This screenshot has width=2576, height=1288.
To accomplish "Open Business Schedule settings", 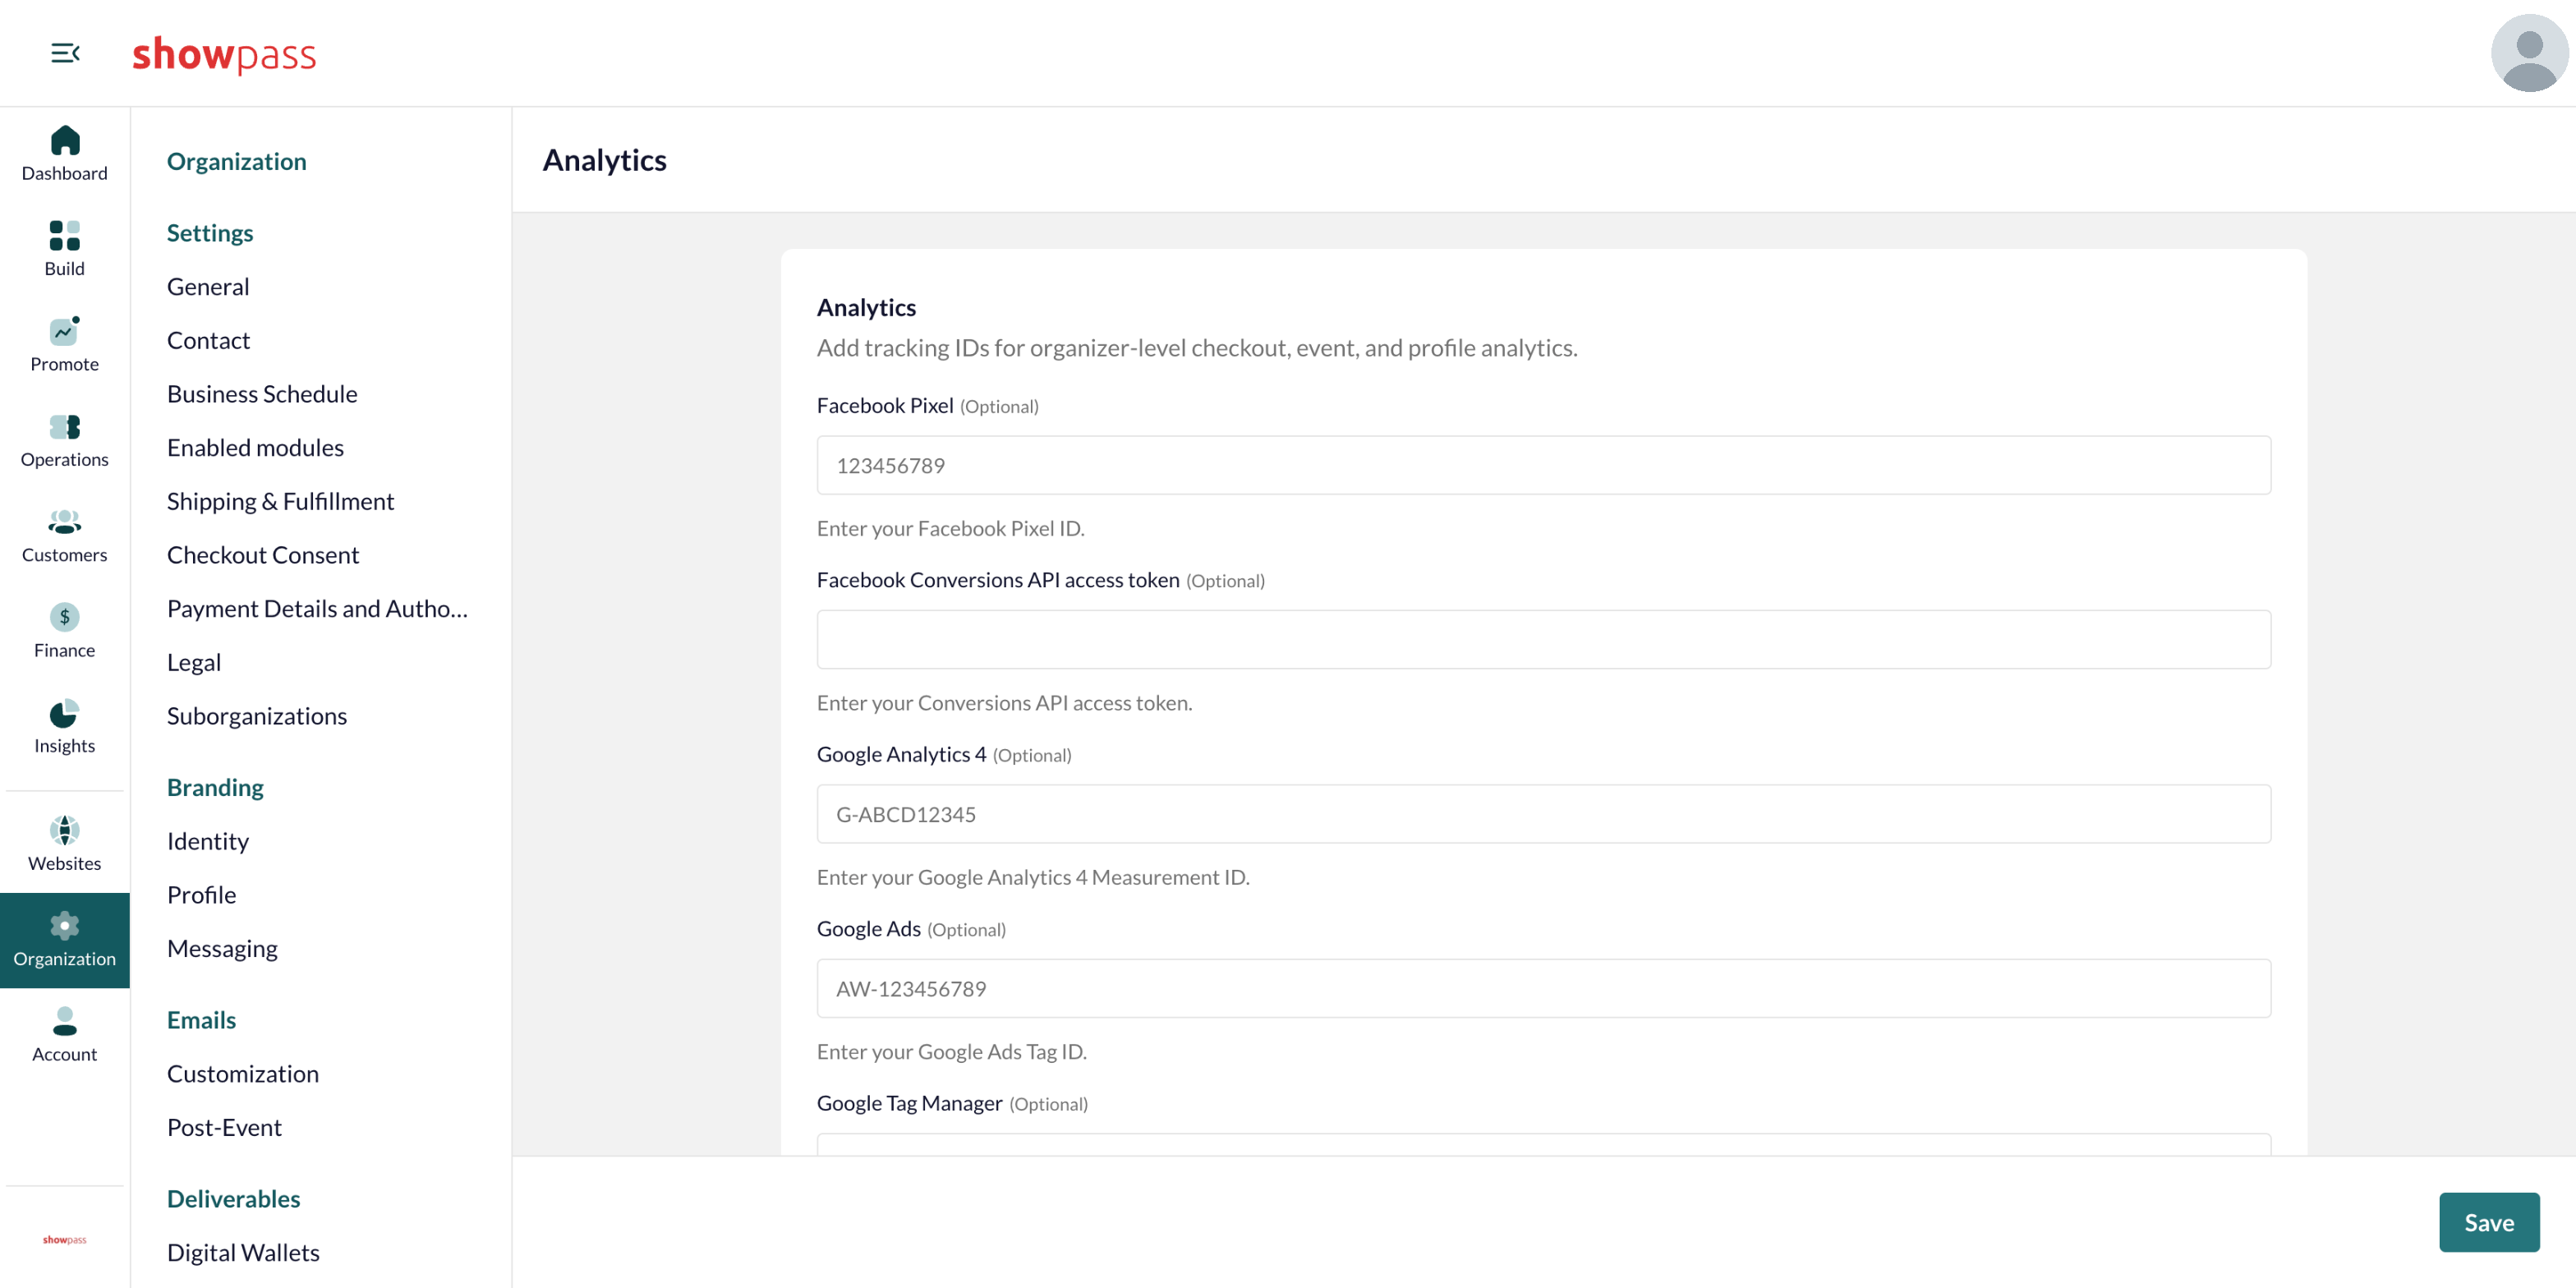I will pos(262,393).
